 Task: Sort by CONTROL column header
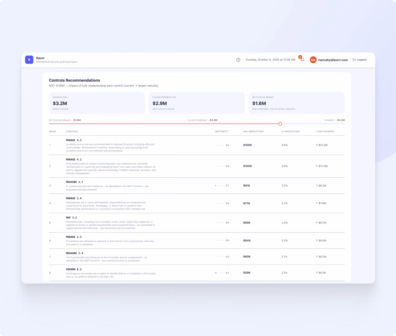tap(72, 131)
